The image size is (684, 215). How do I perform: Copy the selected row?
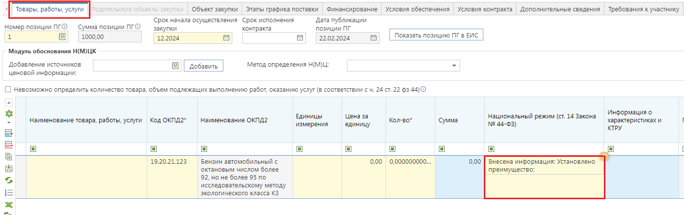pos(8,156)
